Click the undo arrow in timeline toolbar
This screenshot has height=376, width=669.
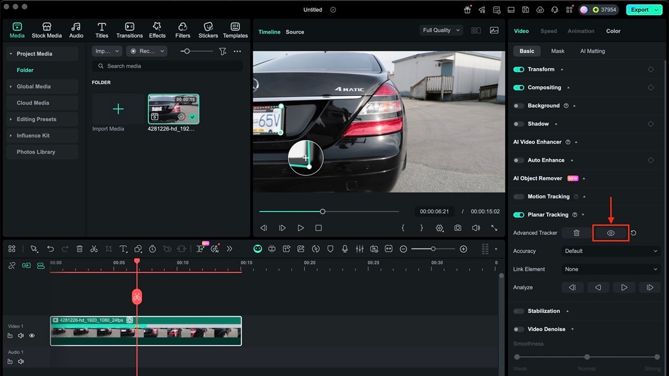click(x=51, y=249)
